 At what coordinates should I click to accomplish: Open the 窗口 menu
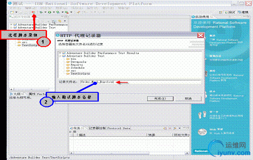[x=108, y=8]
